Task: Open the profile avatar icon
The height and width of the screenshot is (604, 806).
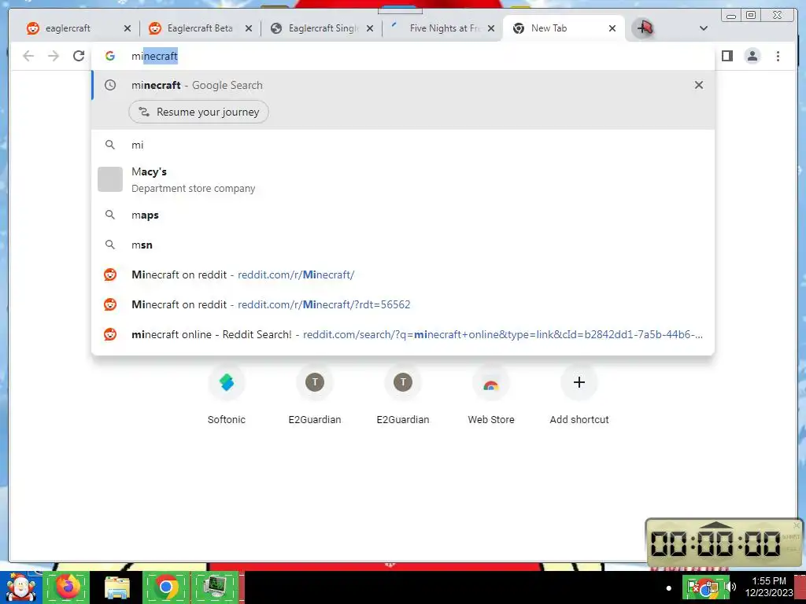Action: tap(752, 56)
